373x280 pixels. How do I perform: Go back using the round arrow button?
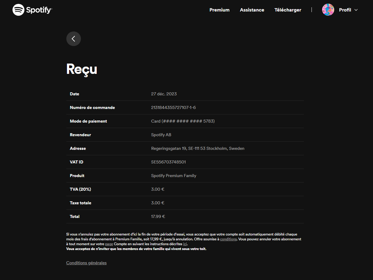pyautogui.click(x=74, y=39)
